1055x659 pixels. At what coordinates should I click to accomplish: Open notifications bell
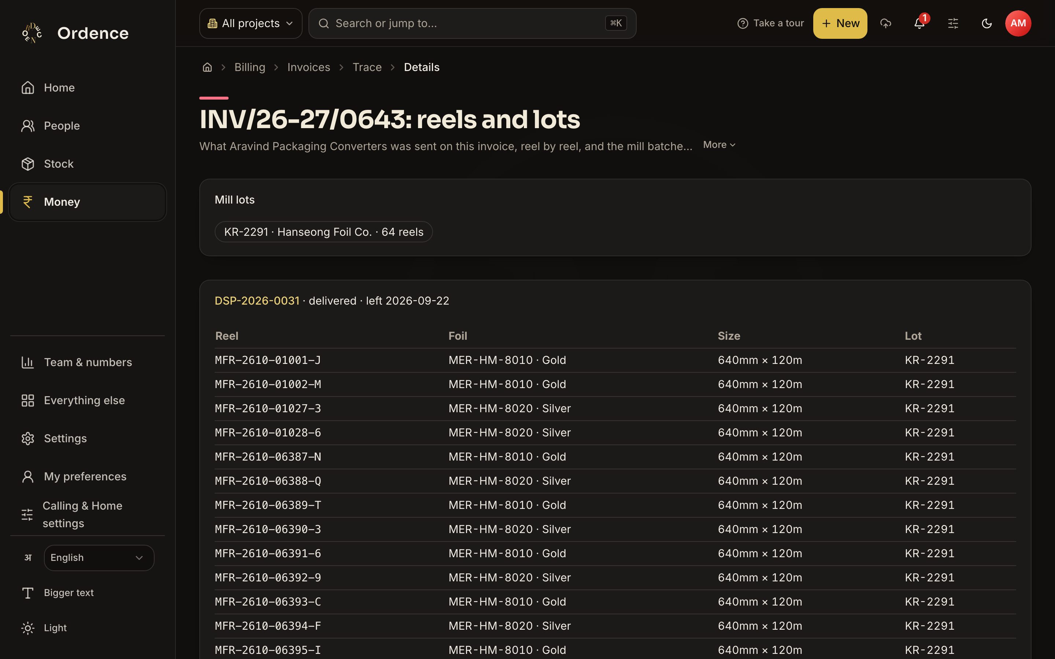[919, 23]
